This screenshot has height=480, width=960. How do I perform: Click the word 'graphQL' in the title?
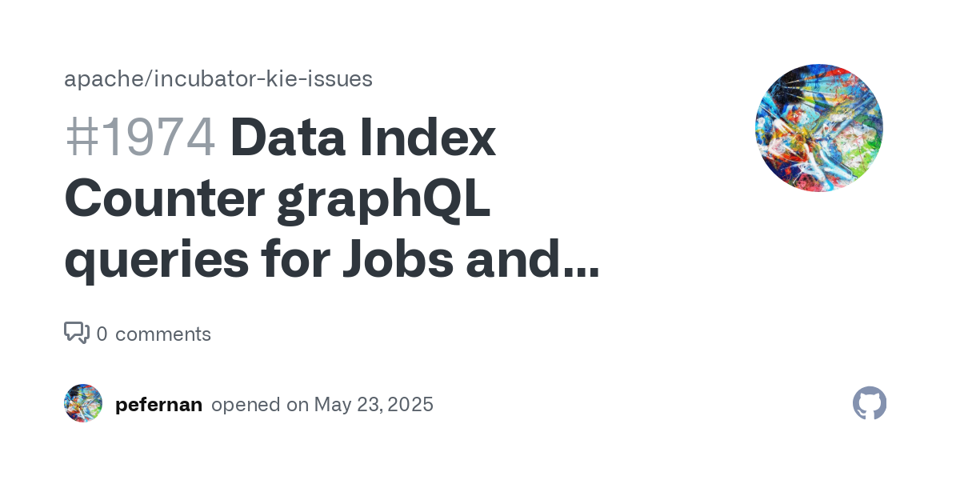coord(384,201)
